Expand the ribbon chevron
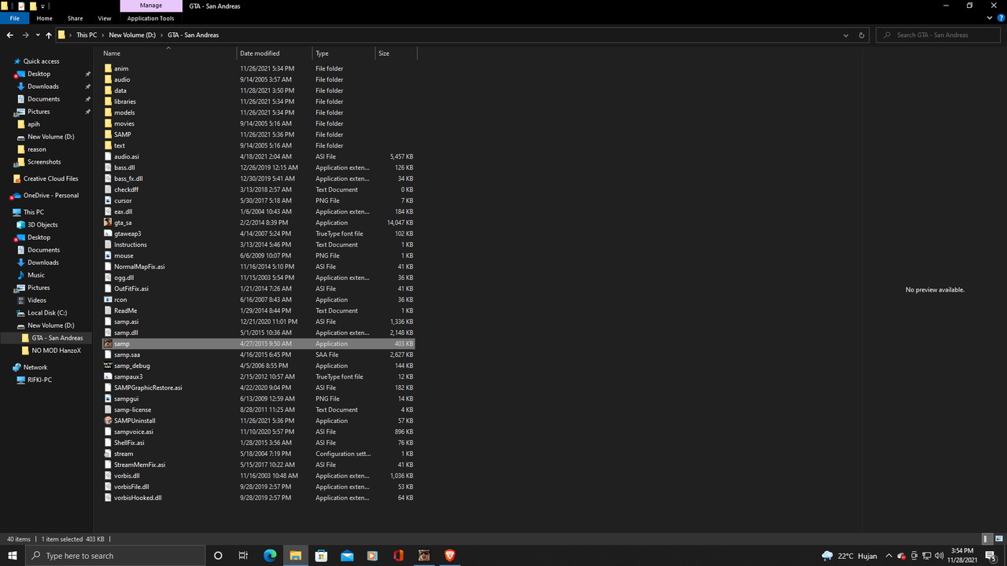1007x566 pixels. coord(988,18)
